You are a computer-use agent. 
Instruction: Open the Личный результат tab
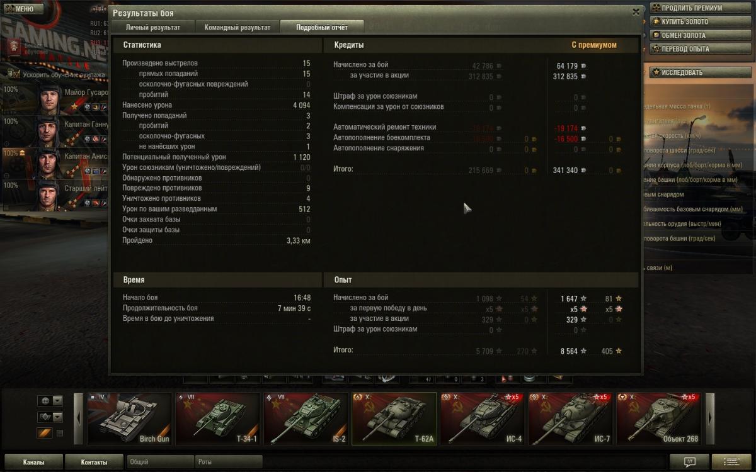point(153,27)
